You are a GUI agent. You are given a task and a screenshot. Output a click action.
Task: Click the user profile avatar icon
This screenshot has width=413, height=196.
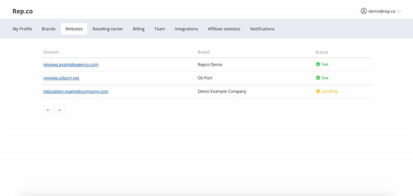(x=363, y=11)
